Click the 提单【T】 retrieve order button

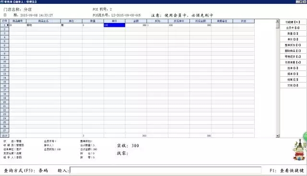[293, 74]
